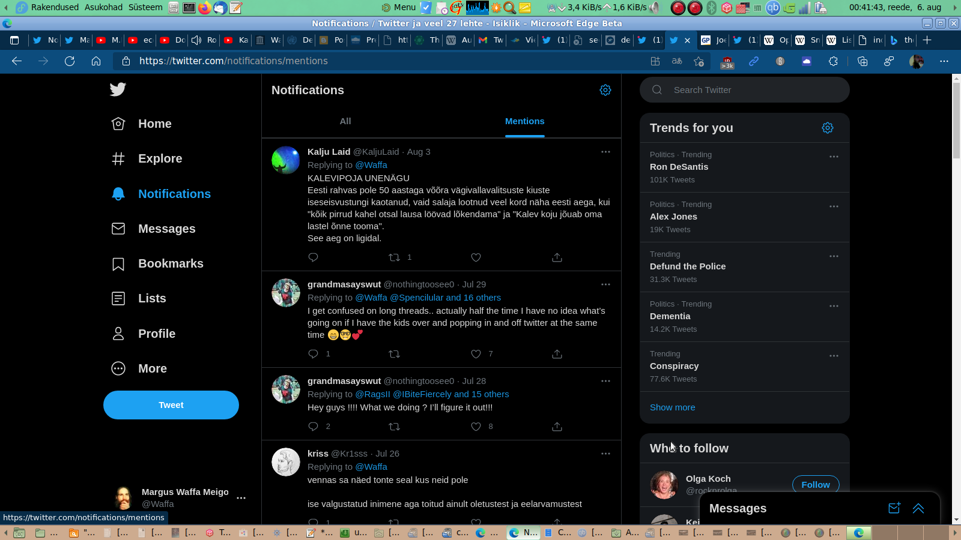Screen dimensions: 961x540
Task: Reload the page in Edge
Action: [x=70, y=61]
